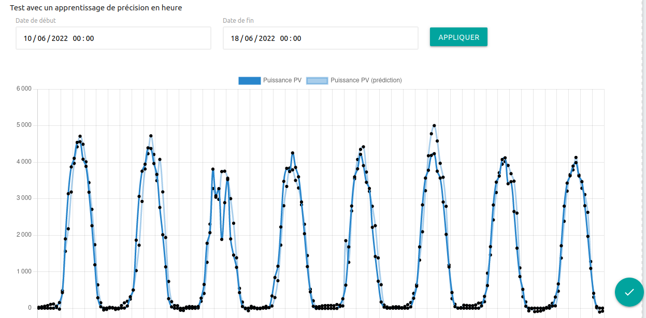Click the first peak data point around 4700
Screen dimensions: 646x318
pos(79,136)
